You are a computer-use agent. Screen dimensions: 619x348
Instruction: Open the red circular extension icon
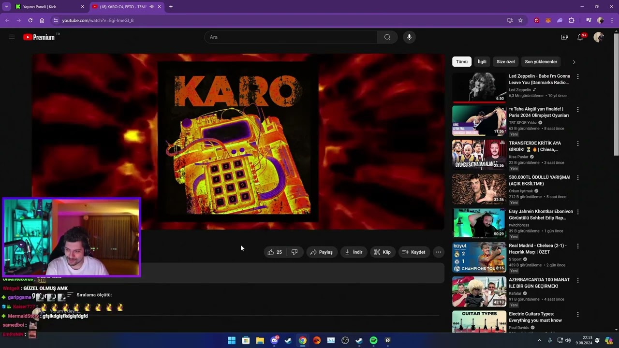tap(536, 20)
